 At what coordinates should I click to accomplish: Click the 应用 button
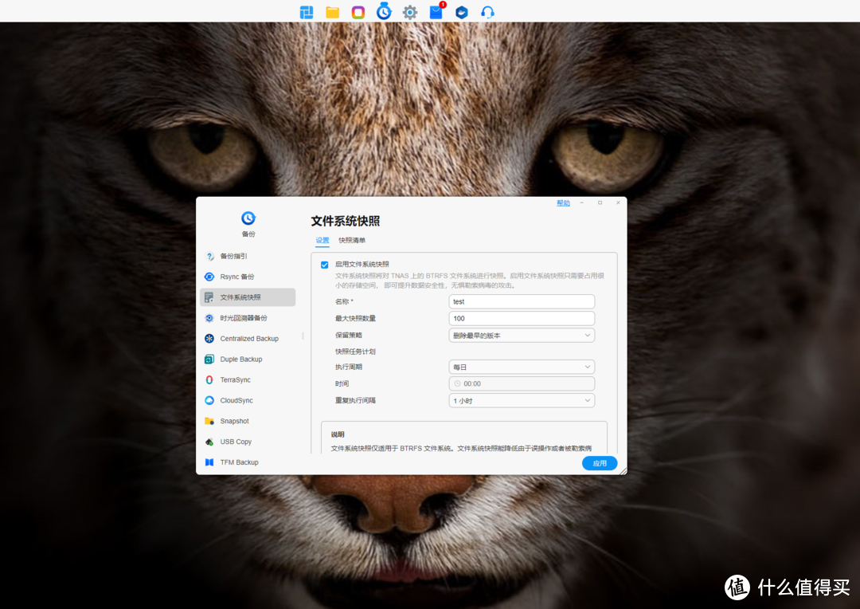[x=599, y=463]
